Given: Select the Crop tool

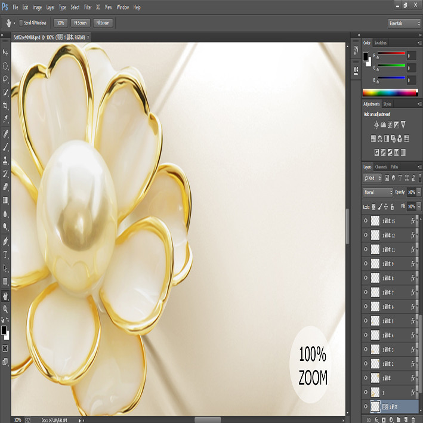Looking at the screenshot, I should pyautogui.click(x=5, y=106).
